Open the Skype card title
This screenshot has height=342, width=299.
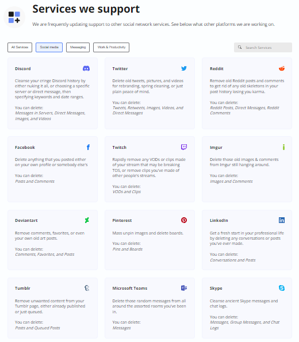[x=216, y=289]
